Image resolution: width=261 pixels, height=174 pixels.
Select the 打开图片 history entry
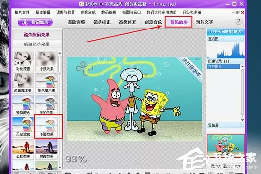click(x=224, y=67)
